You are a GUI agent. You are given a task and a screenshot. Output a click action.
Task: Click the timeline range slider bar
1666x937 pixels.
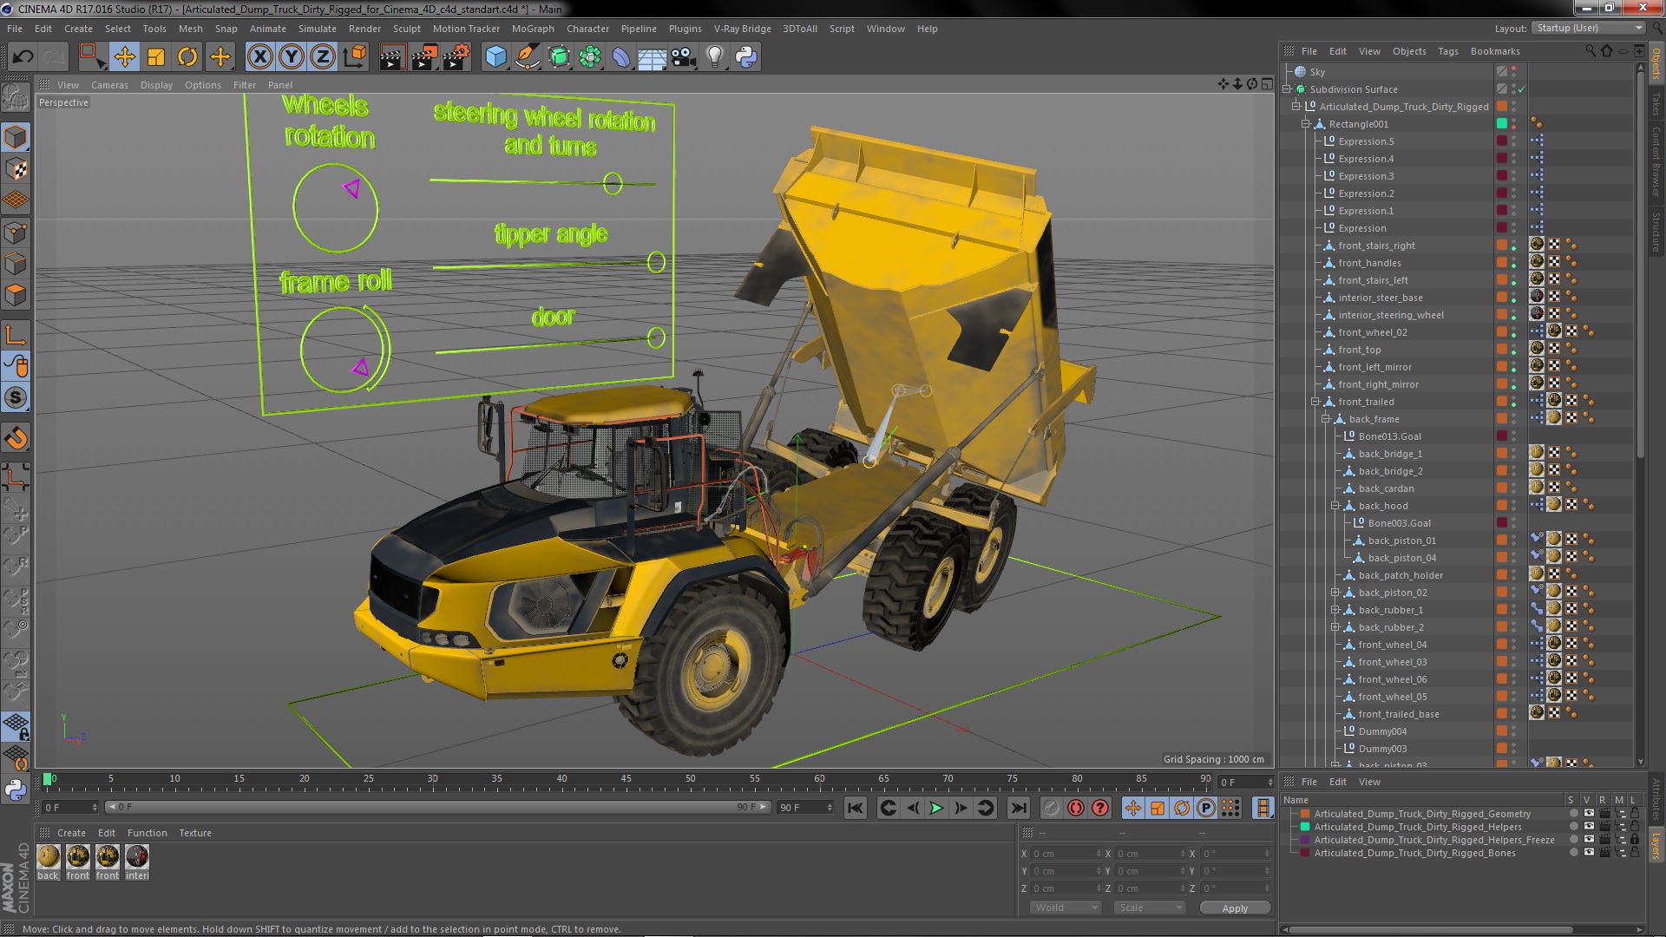[437, 807]
